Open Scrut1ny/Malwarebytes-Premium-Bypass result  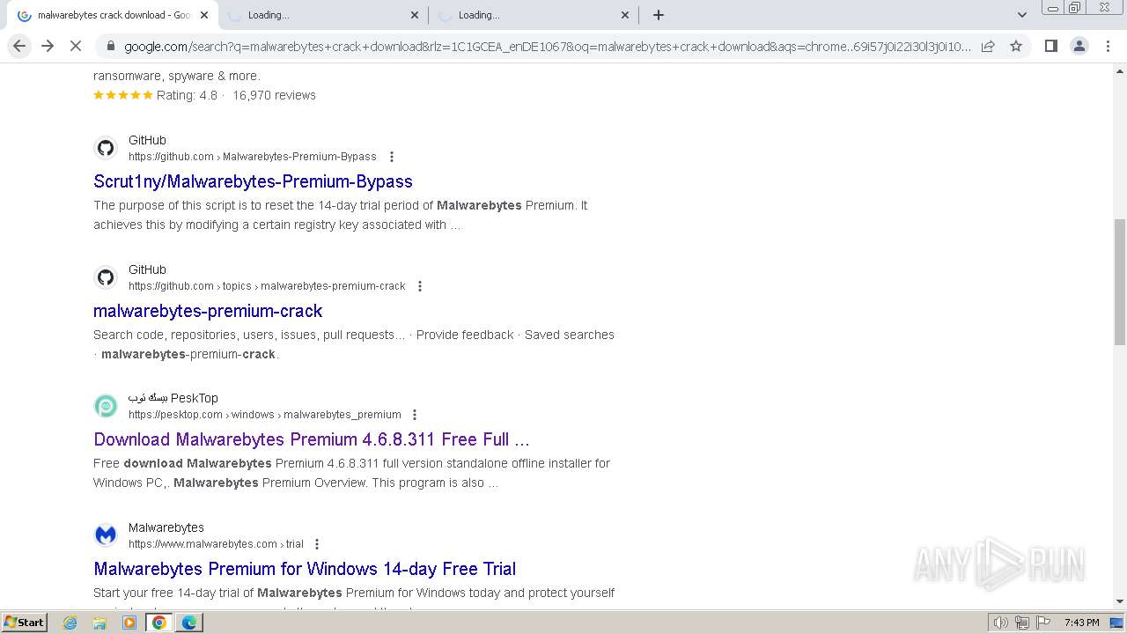(x=253, y=181)
